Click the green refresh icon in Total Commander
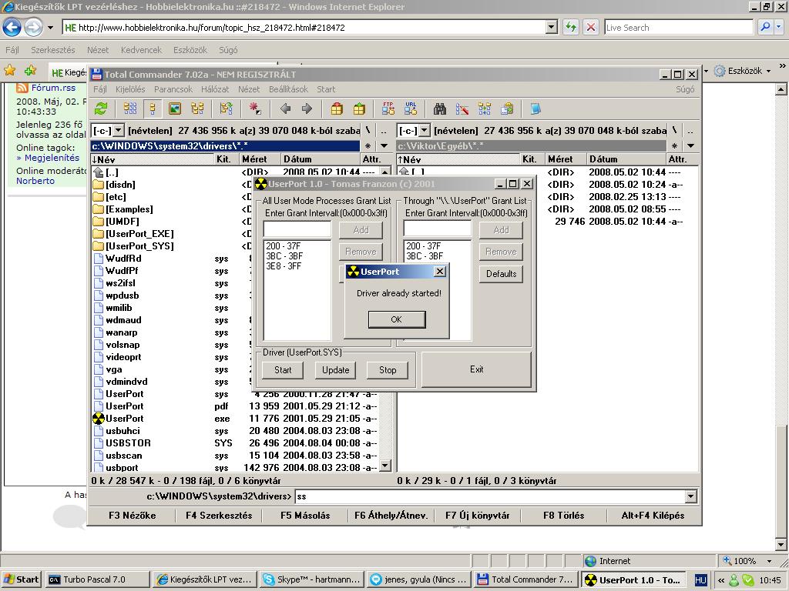Image resolution: width=789 pixels, height=591 pixels. coord(101,109)
